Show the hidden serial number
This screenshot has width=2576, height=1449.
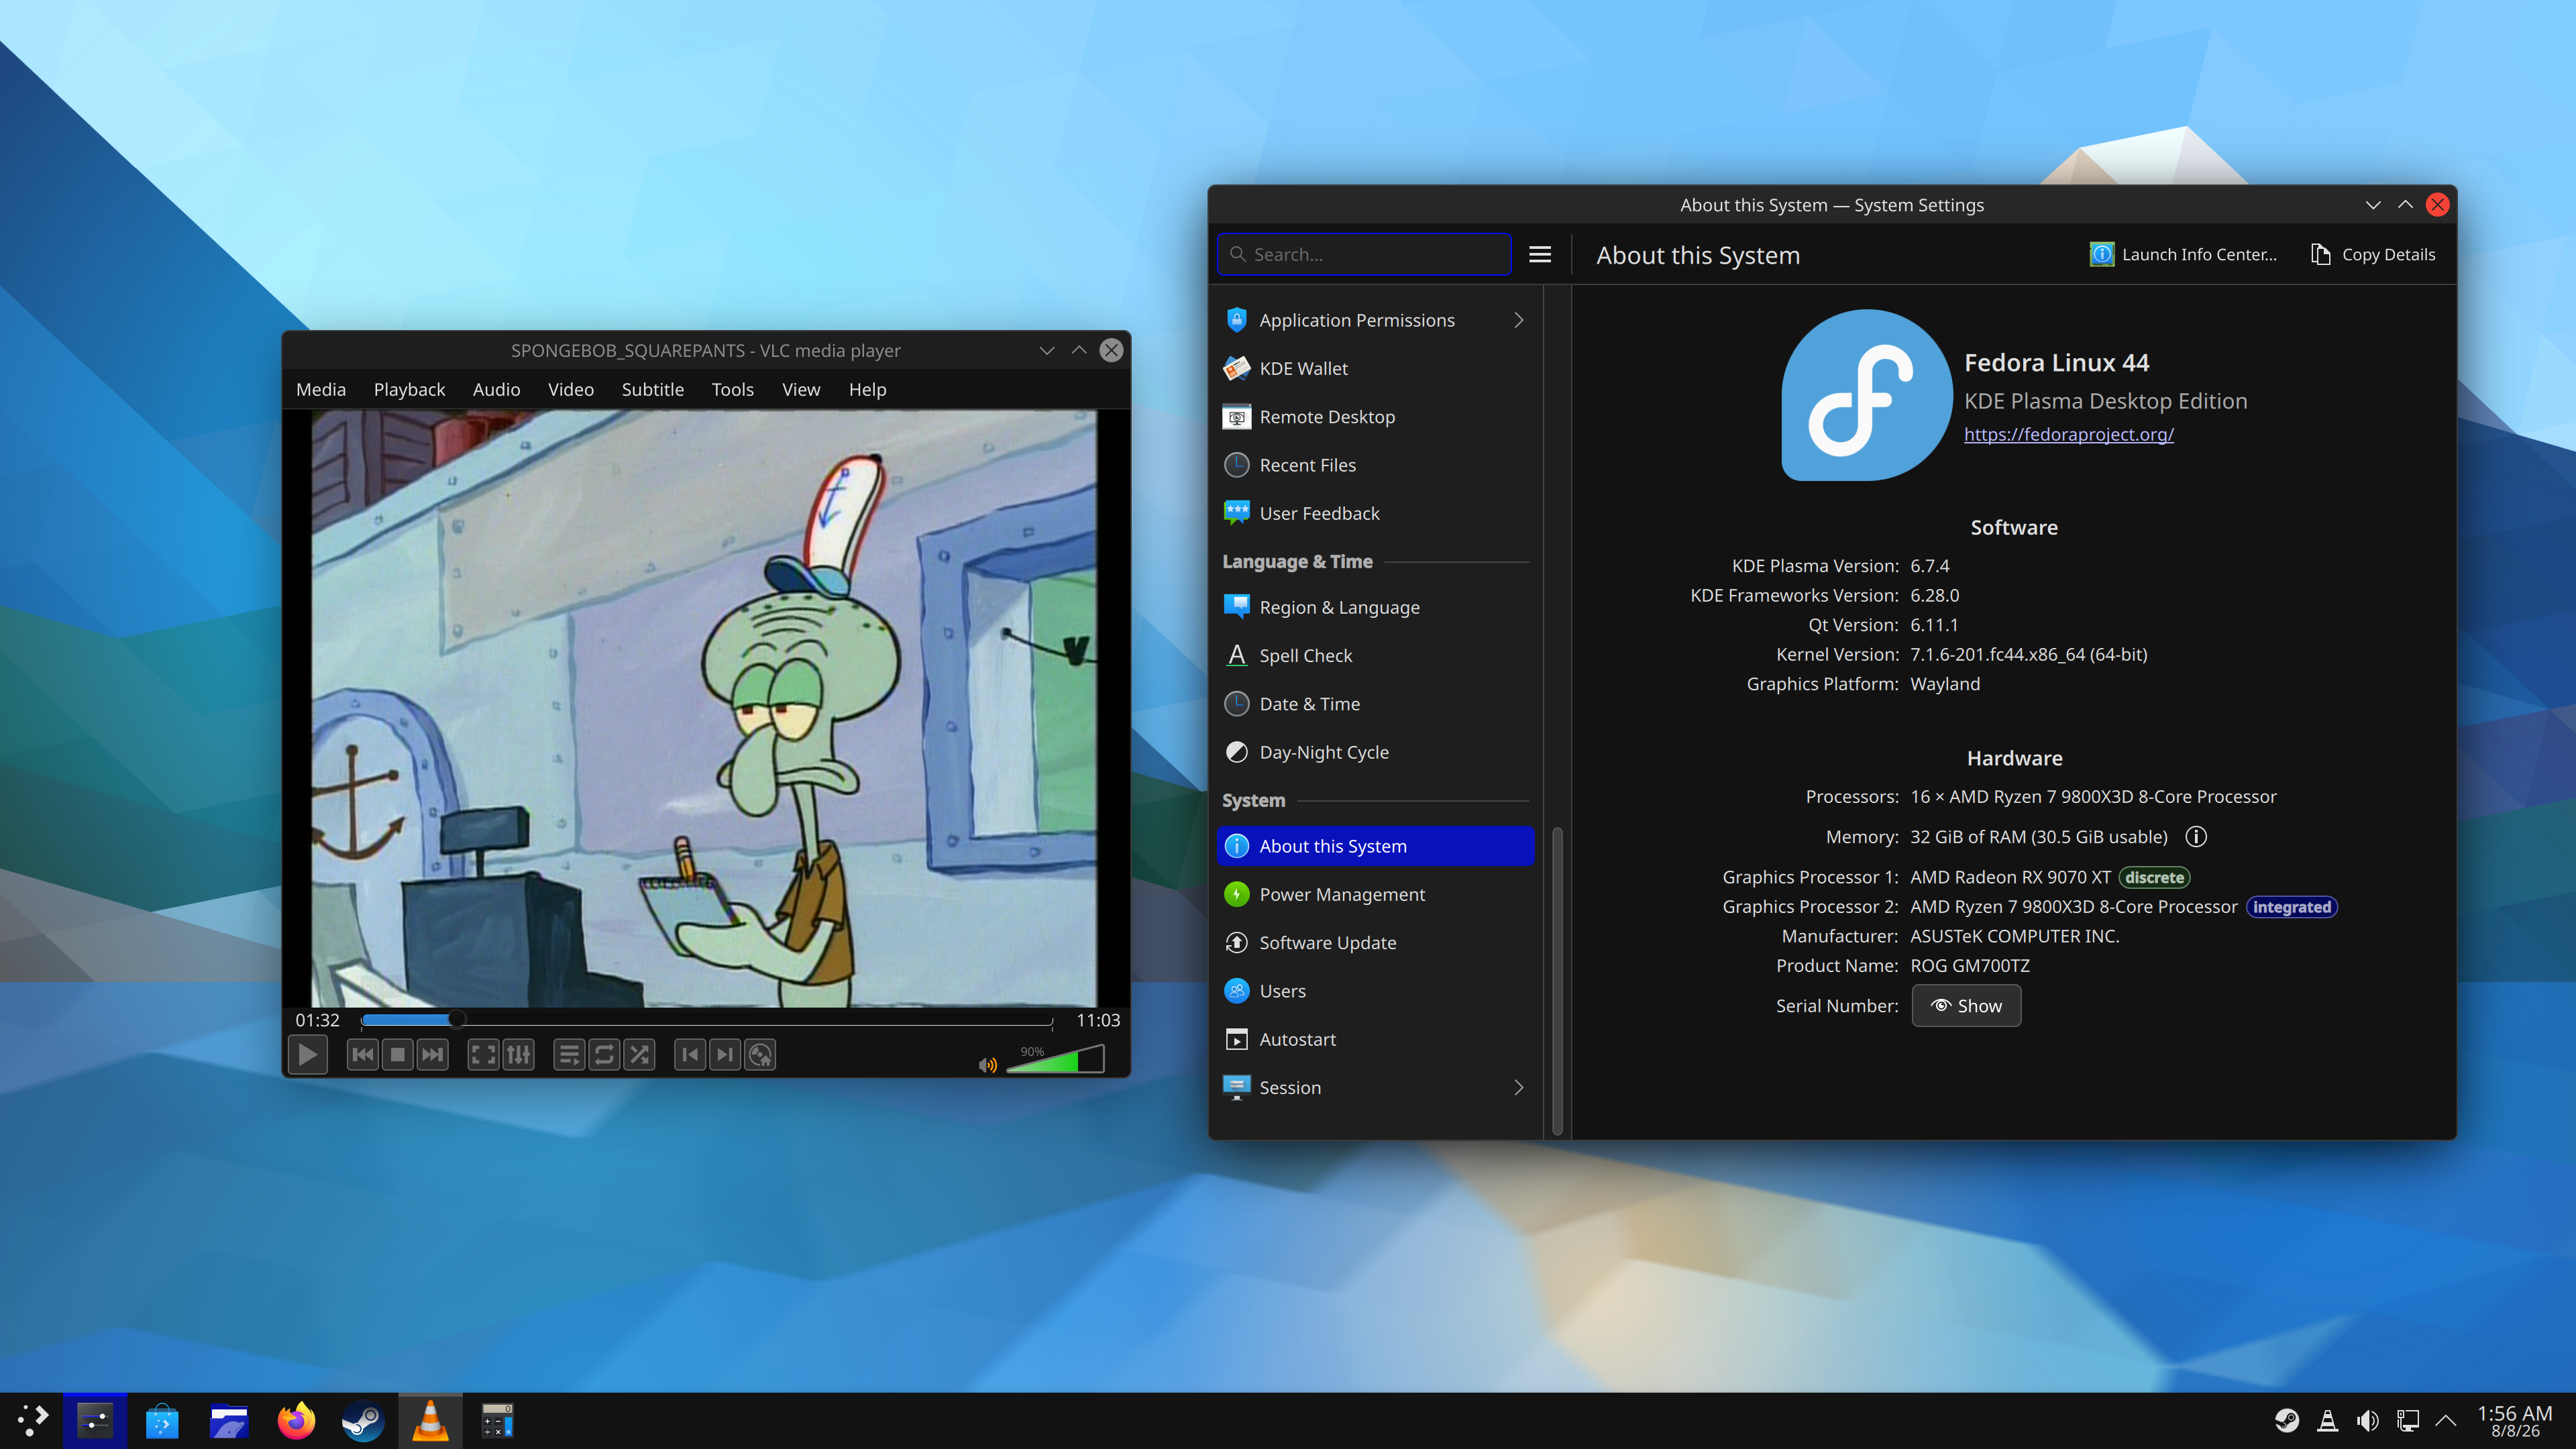(1966, 1005)
